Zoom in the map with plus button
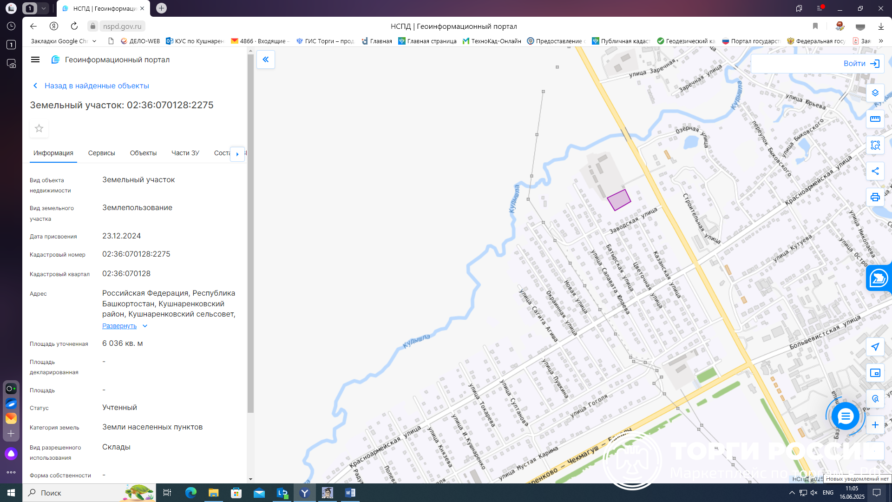 [x=875, y=425]
